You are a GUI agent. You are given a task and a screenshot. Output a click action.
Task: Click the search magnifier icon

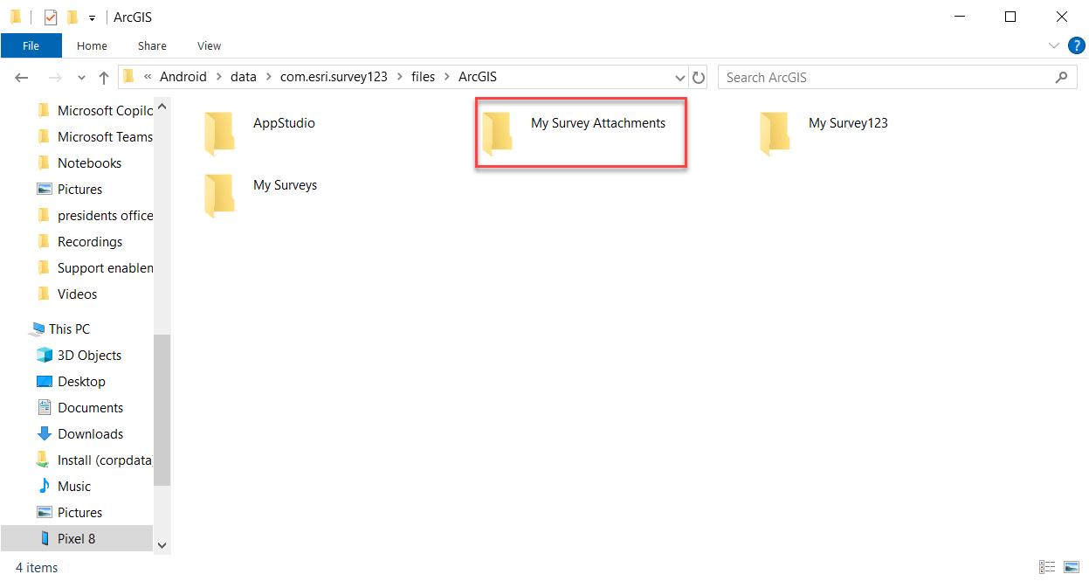click(1061, 78)
